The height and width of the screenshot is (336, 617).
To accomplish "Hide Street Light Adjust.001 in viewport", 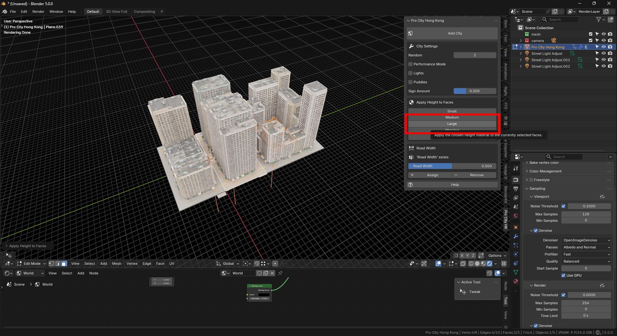I will [x=604, y=60].
